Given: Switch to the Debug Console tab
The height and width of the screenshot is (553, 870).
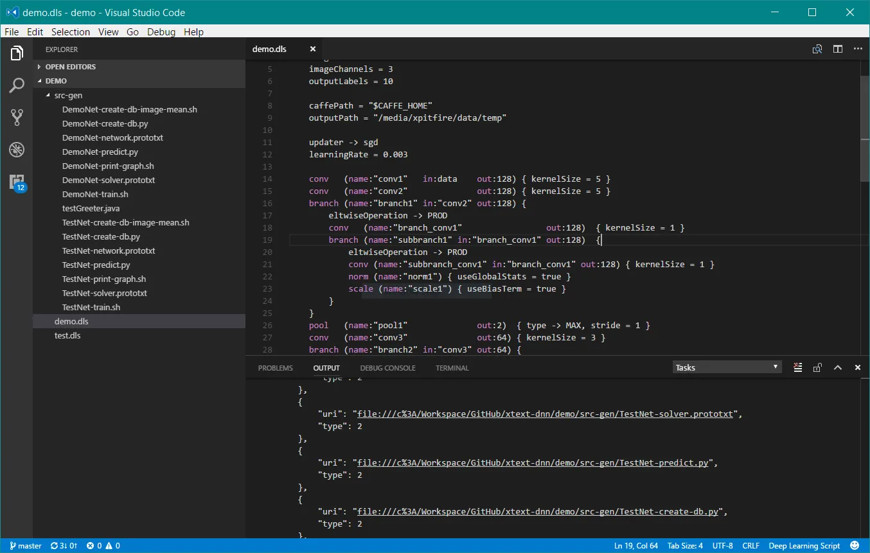Looking at the screenshot, I should click(x=387, y=368).
